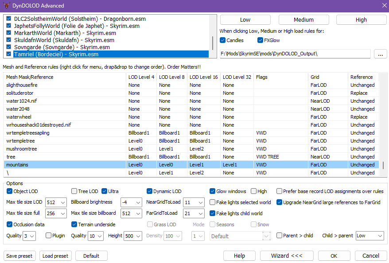
Task: Open Max tile size full dropdown
Action: [56, 213]
